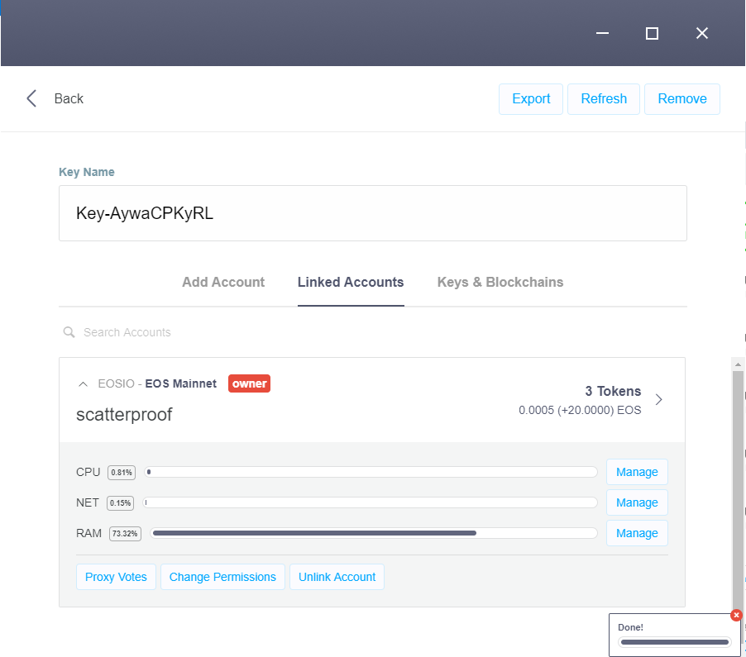
Task: Unlink the scatterproof account
Action: tap(337, 576)
